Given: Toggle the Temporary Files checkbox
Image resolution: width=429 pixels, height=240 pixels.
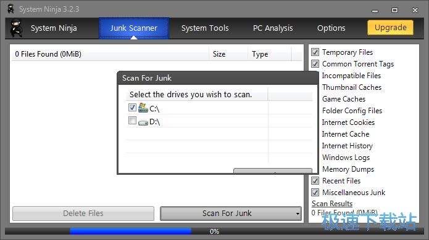Looking at the screenshot, I should pyautogui.click(x=315, y=52).
